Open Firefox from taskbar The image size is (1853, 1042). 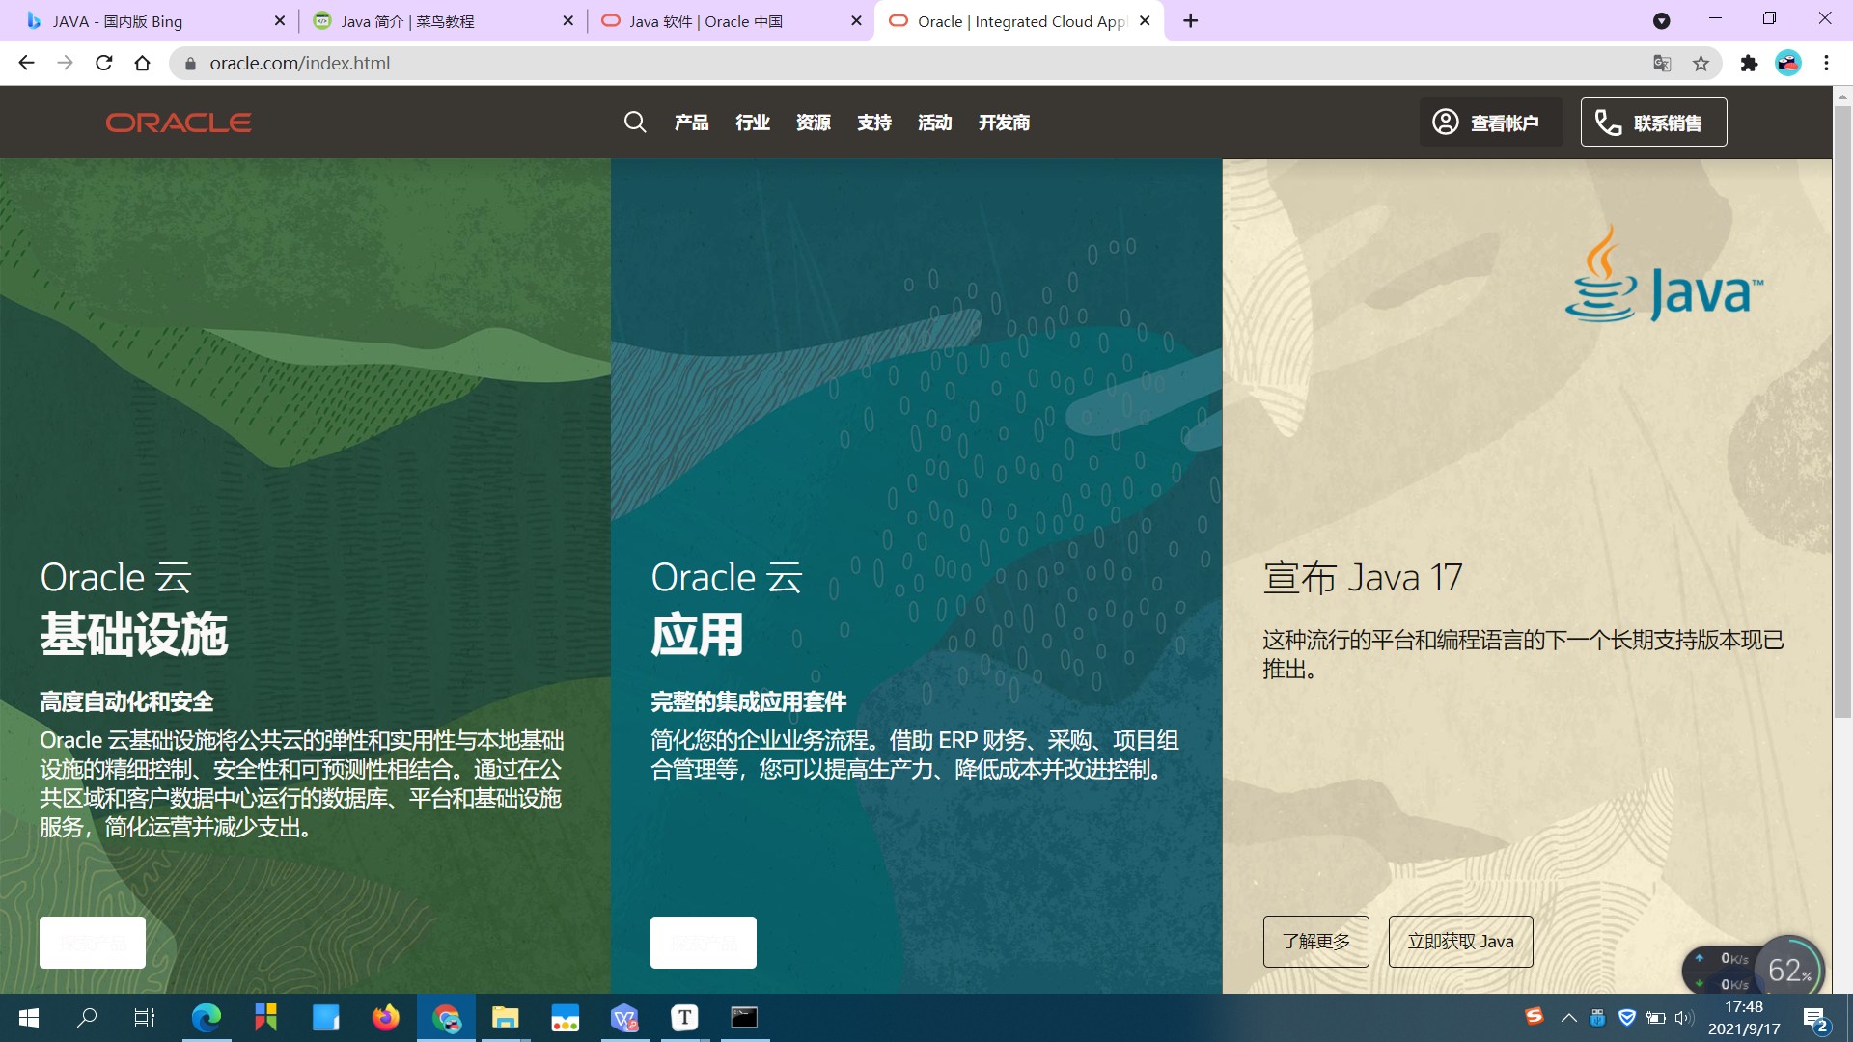(x=385, y=1017)
